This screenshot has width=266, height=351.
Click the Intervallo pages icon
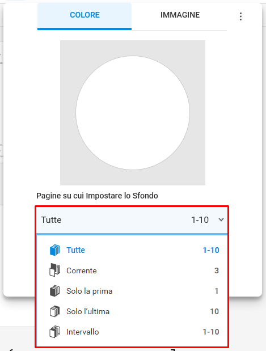point(54,332)
